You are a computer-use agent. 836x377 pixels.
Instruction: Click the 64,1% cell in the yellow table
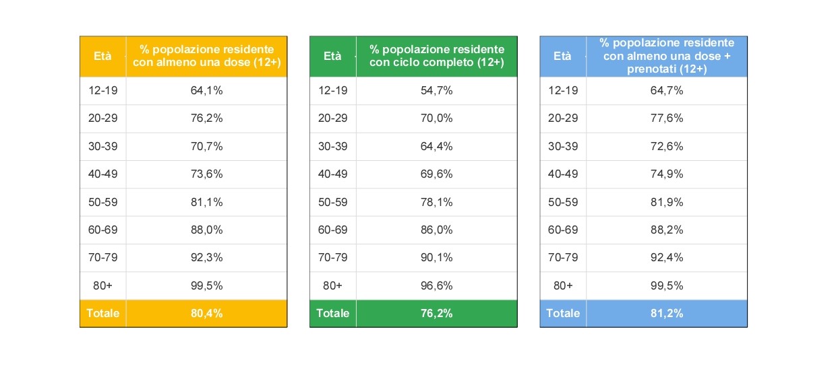click(x=206, y=91)
